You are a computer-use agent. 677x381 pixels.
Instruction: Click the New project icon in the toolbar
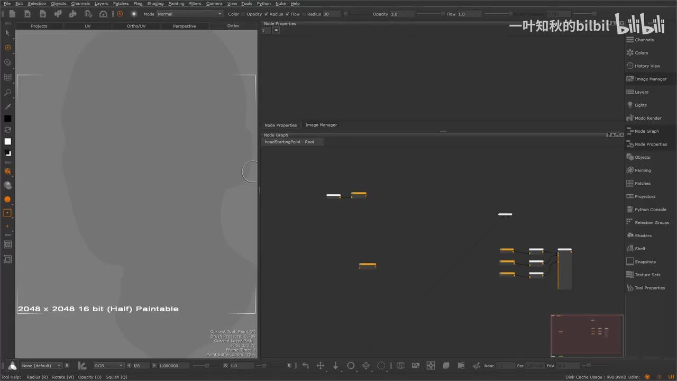pyautogui.click(x=12, y=14)
